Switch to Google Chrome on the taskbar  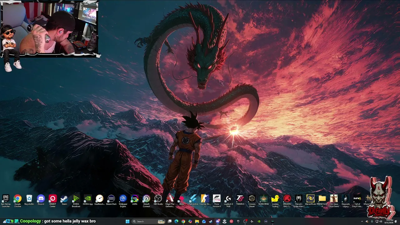coord(183,222)
